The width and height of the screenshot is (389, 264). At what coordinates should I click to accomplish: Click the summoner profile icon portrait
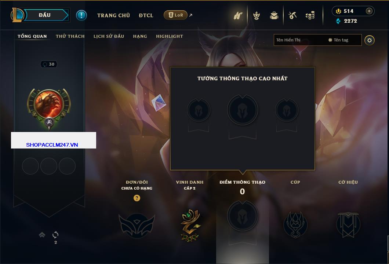[x=49, y=104]
